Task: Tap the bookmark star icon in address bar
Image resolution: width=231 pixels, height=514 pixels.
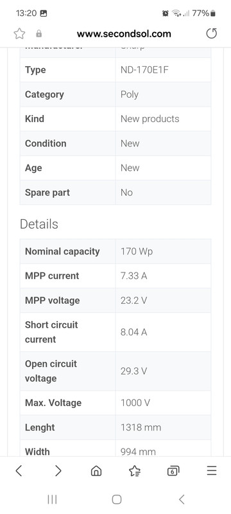Action: pos(20,33)
